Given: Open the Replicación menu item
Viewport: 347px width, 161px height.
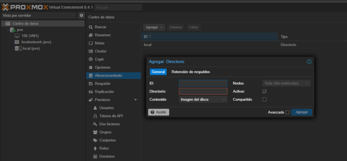Looking at the screenshot, I should tap(104, 92).
